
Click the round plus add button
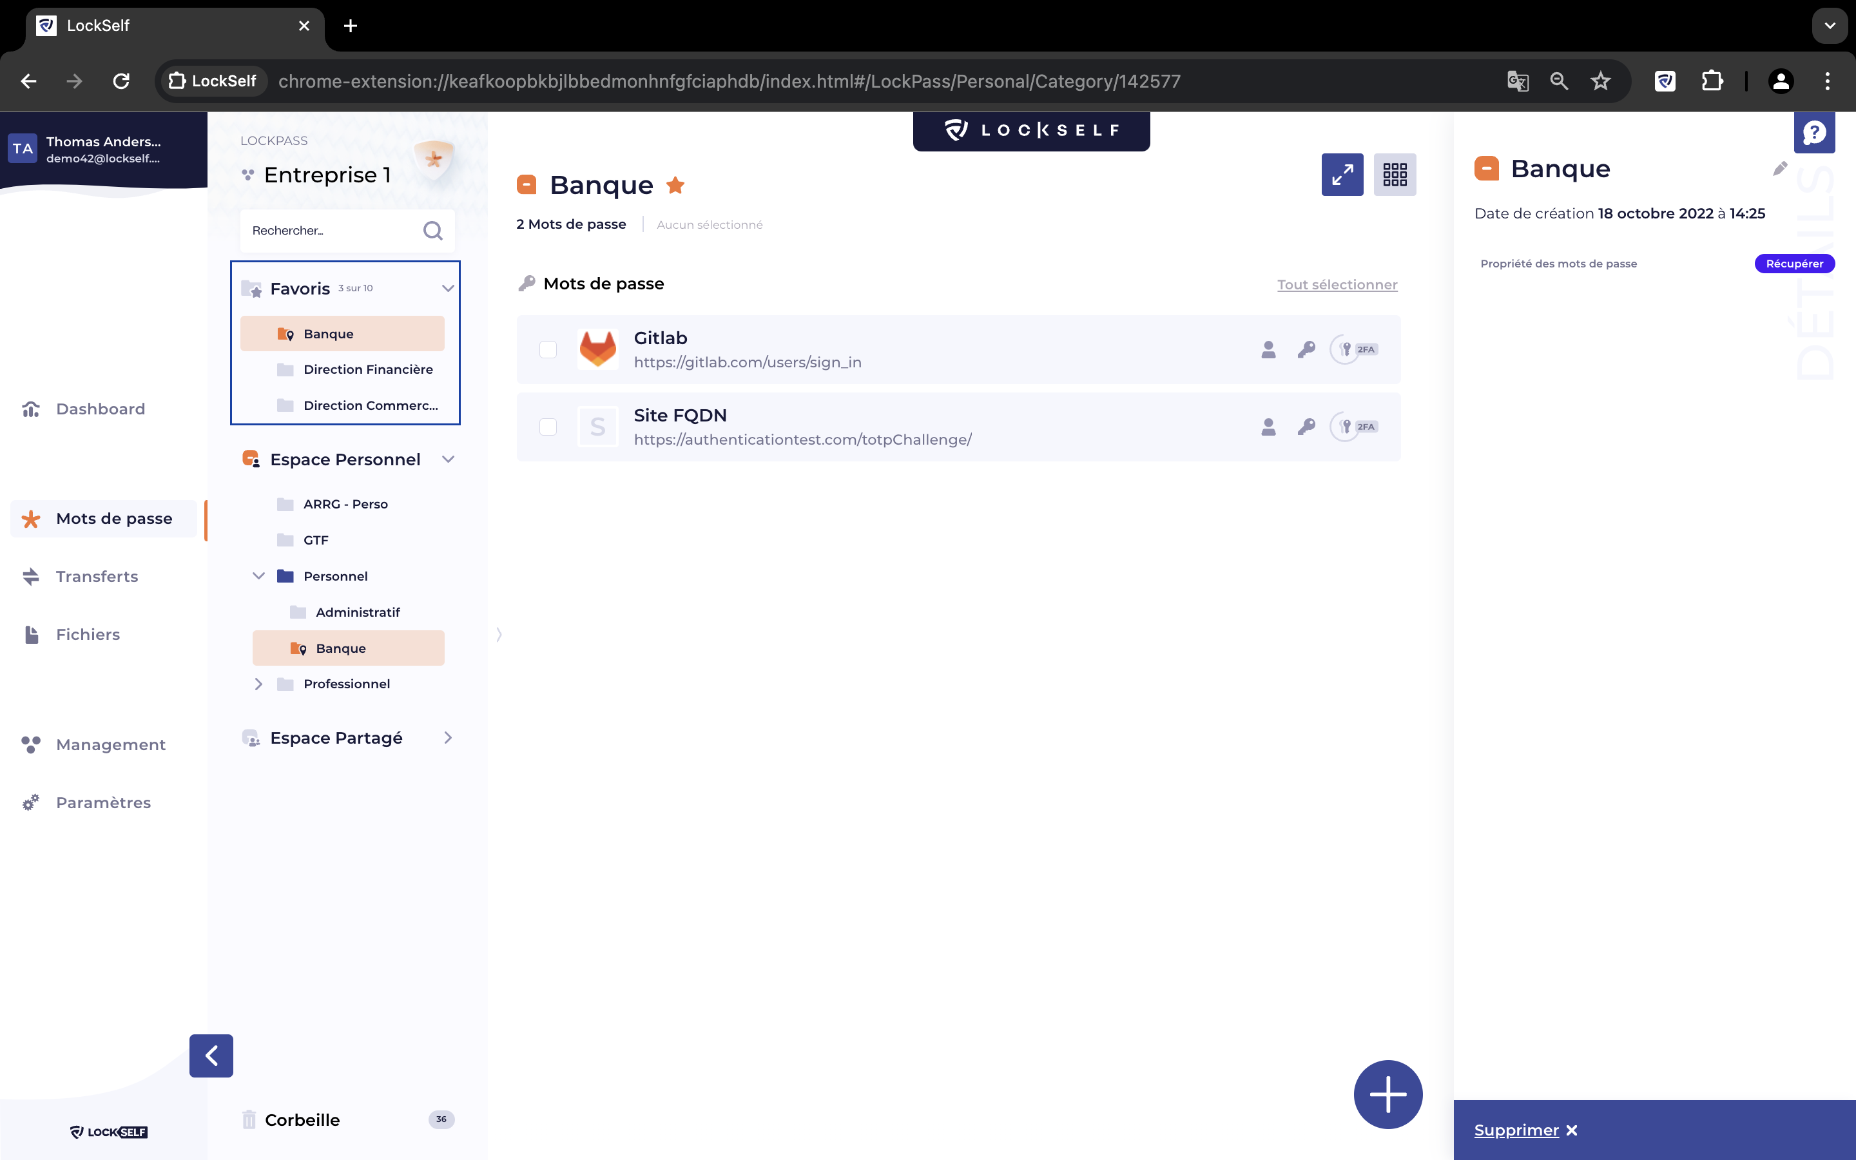[1387, 1094]
